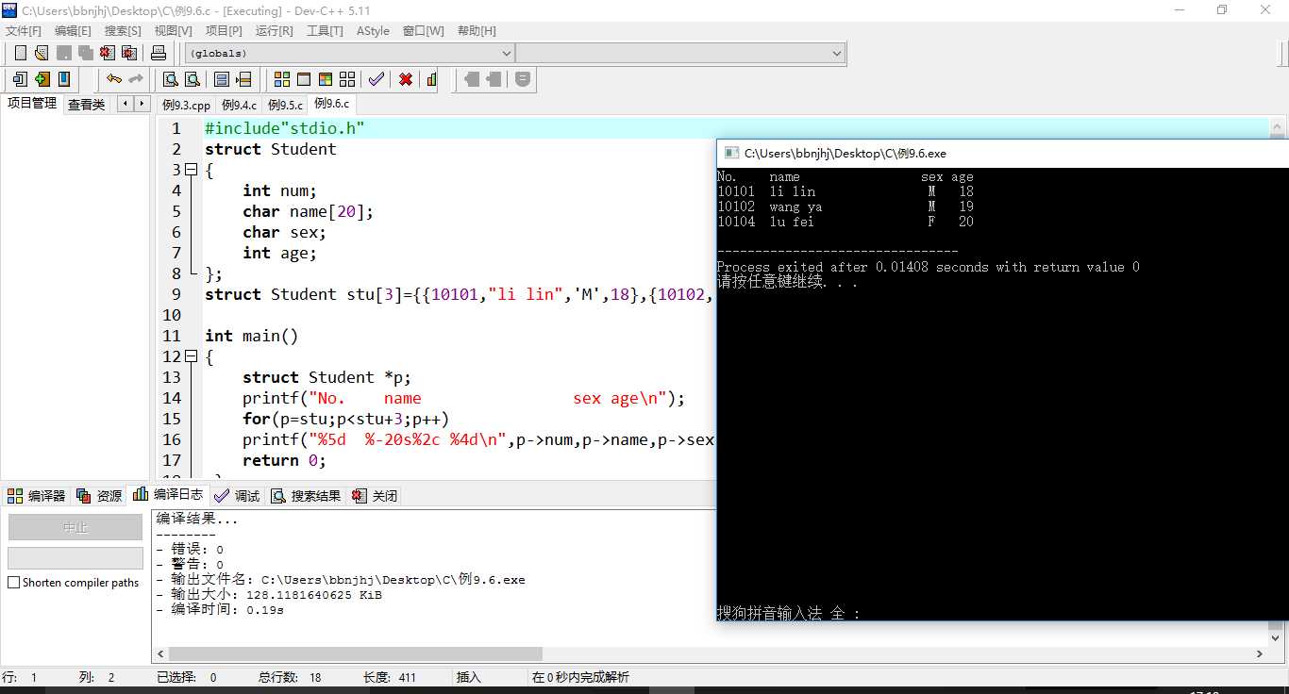Click the 插入 insert mode status bar entry
The width and height of the screenshot is (1289, 694).
coord(469,677)
